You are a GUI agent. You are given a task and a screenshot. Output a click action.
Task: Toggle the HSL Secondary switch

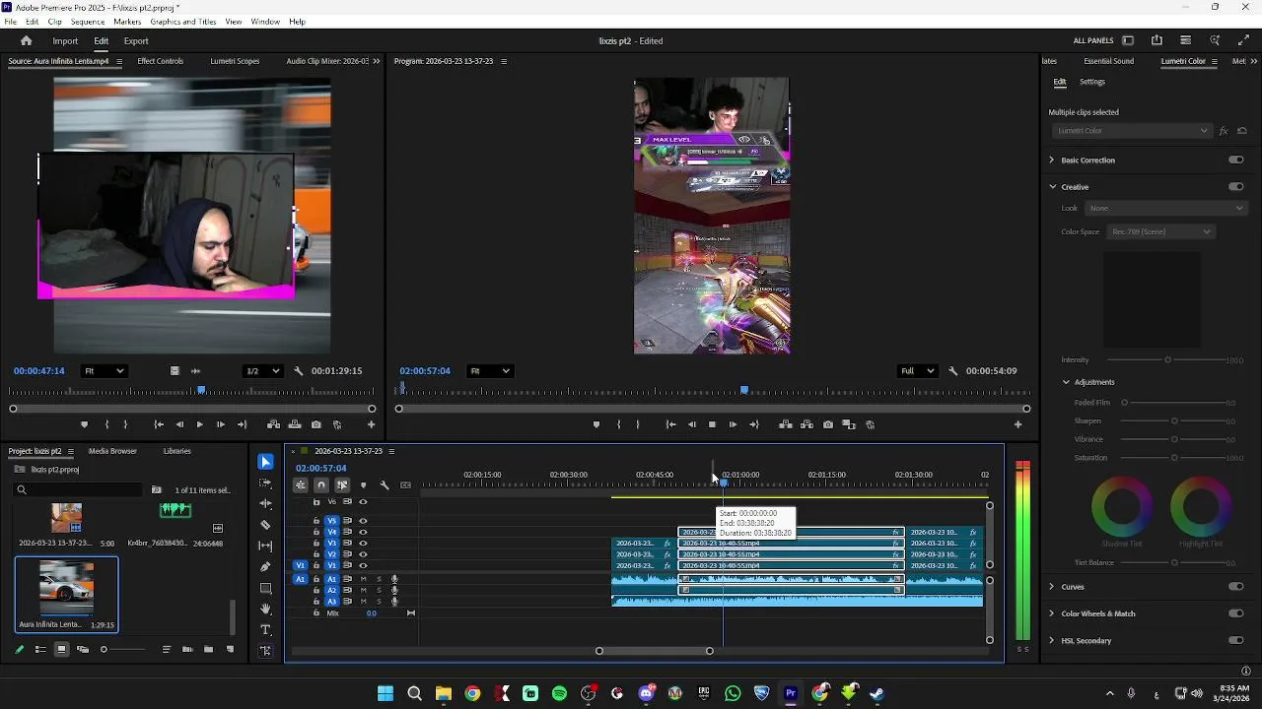tap(1235, 640)
